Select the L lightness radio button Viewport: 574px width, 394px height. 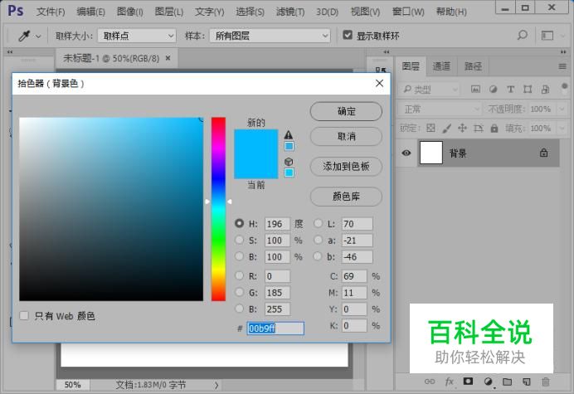[x=318, y=223]
